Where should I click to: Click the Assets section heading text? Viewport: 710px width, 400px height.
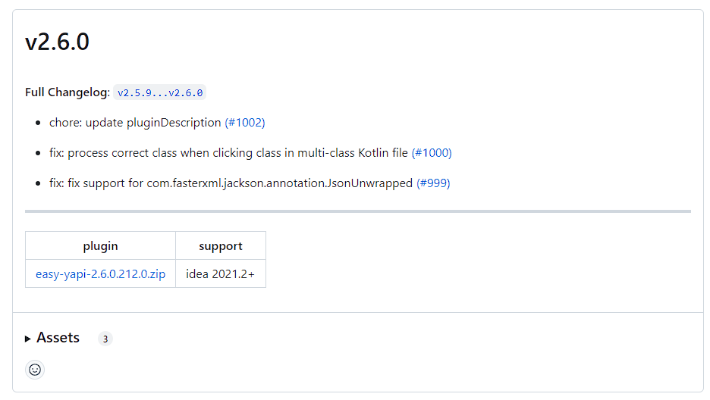[x=58, y=338]
